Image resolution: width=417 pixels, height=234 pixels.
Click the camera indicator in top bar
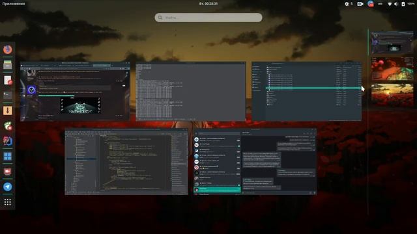pyautogui.click(x=360, y=4)
